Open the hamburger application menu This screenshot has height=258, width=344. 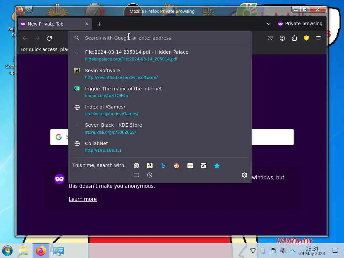(x=318, y=38)
